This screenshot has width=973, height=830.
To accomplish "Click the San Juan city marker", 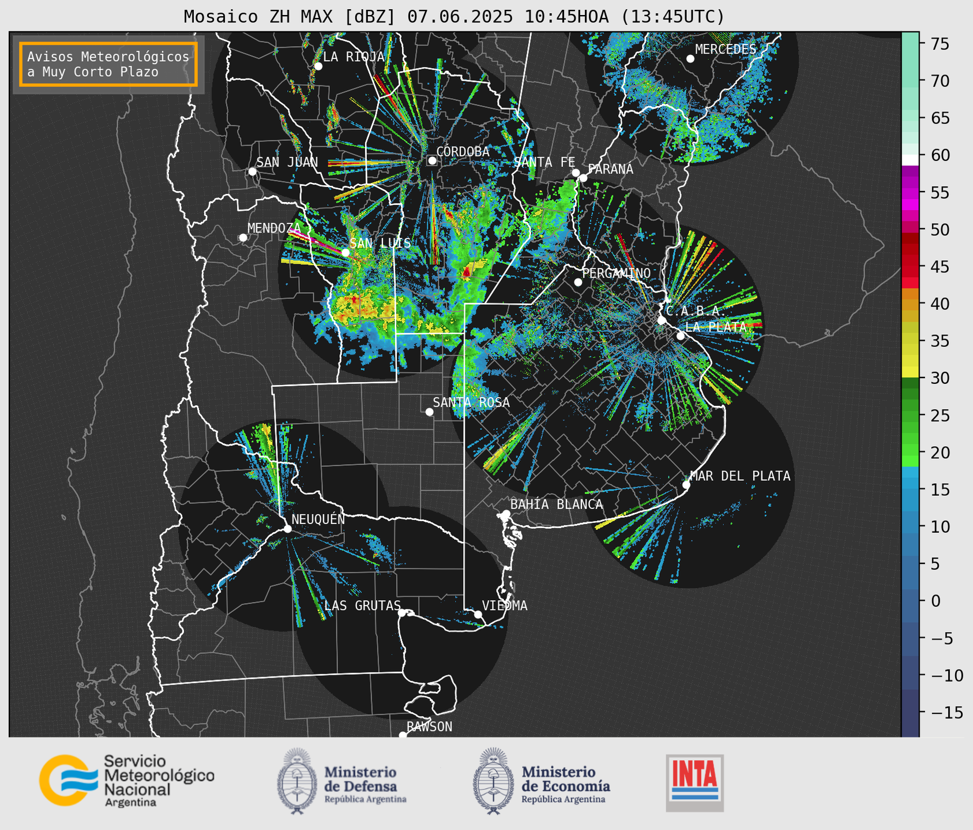I will (252, 171).
